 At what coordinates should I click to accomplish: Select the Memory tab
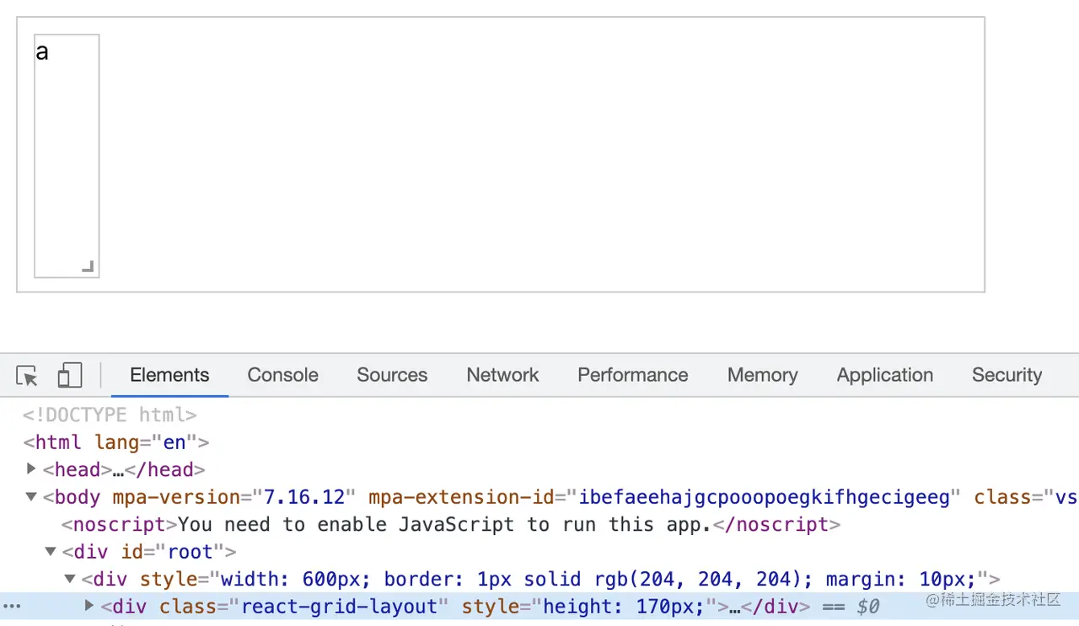(762, 376)
